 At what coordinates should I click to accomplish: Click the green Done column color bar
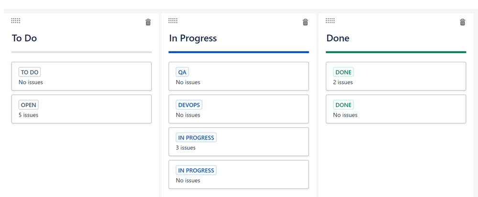tap(396, 52)
